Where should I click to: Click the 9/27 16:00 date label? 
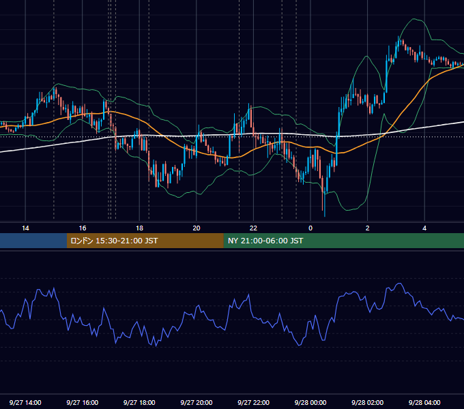click(83, 402)
